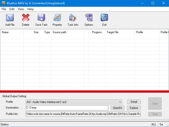169x127 pixels.
Task: Click the Add File toolbar icon
Action: coord(10,18)
